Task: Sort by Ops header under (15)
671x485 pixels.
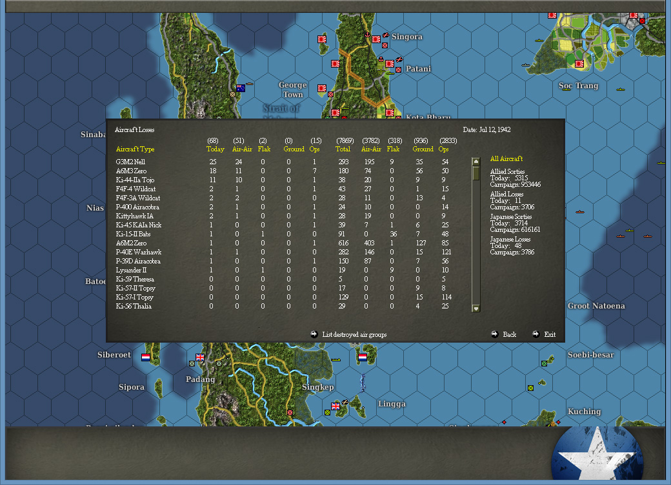Action: (x=315, y=149)
